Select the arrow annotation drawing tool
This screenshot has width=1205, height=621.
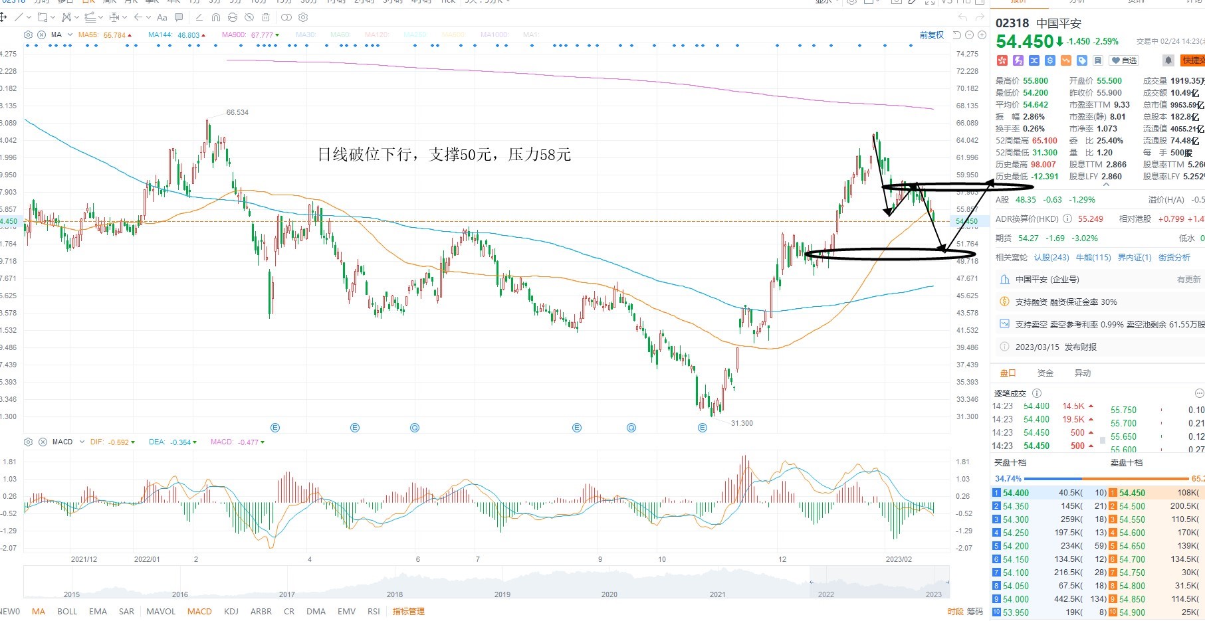pyautogui.click(x=138, y=17)
